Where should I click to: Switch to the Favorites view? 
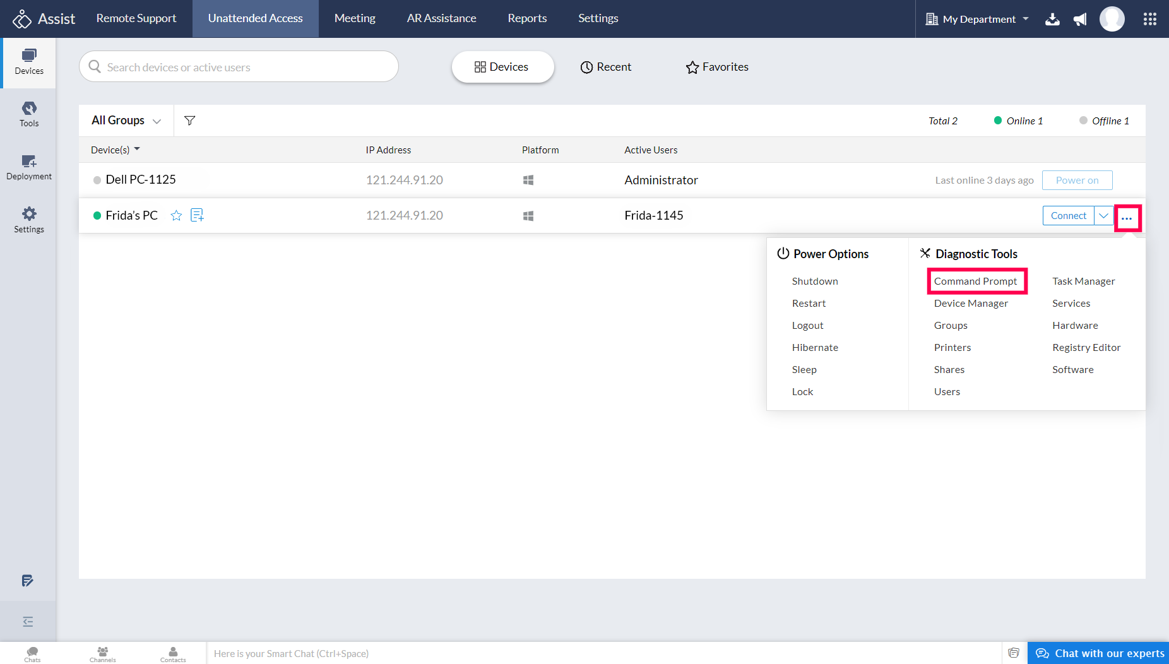coord(717,67)
